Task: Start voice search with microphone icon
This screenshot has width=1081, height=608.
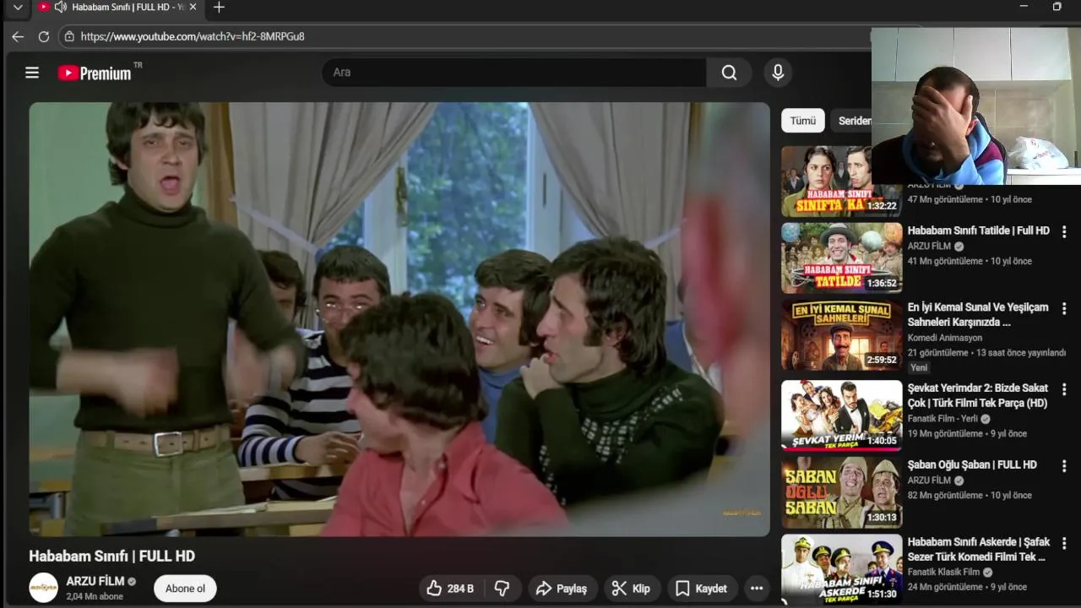Action: [x=778, y=73]
